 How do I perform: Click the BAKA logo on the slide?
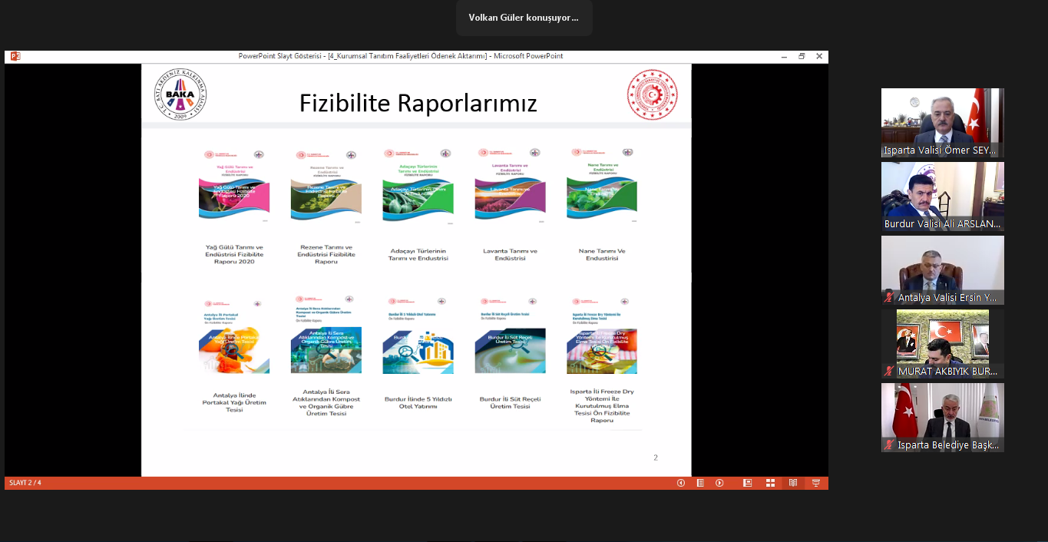(x=180, y=94)
